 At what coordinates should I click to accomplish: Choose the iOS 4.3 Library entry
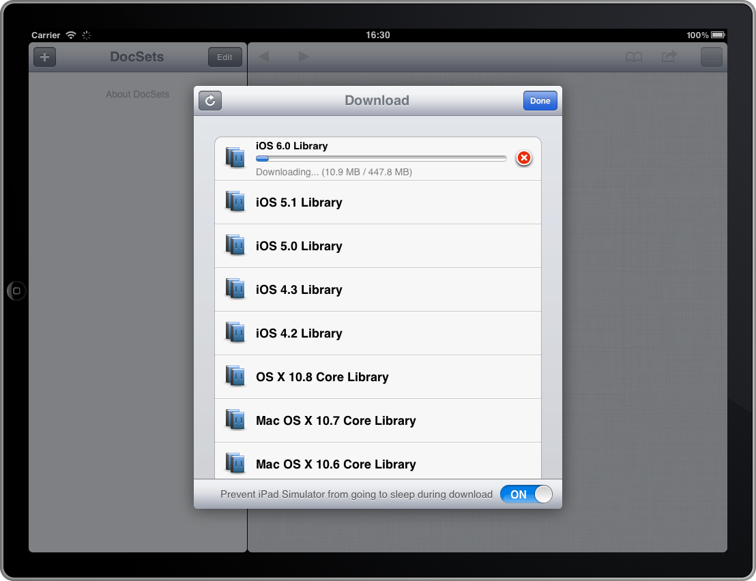377,290
